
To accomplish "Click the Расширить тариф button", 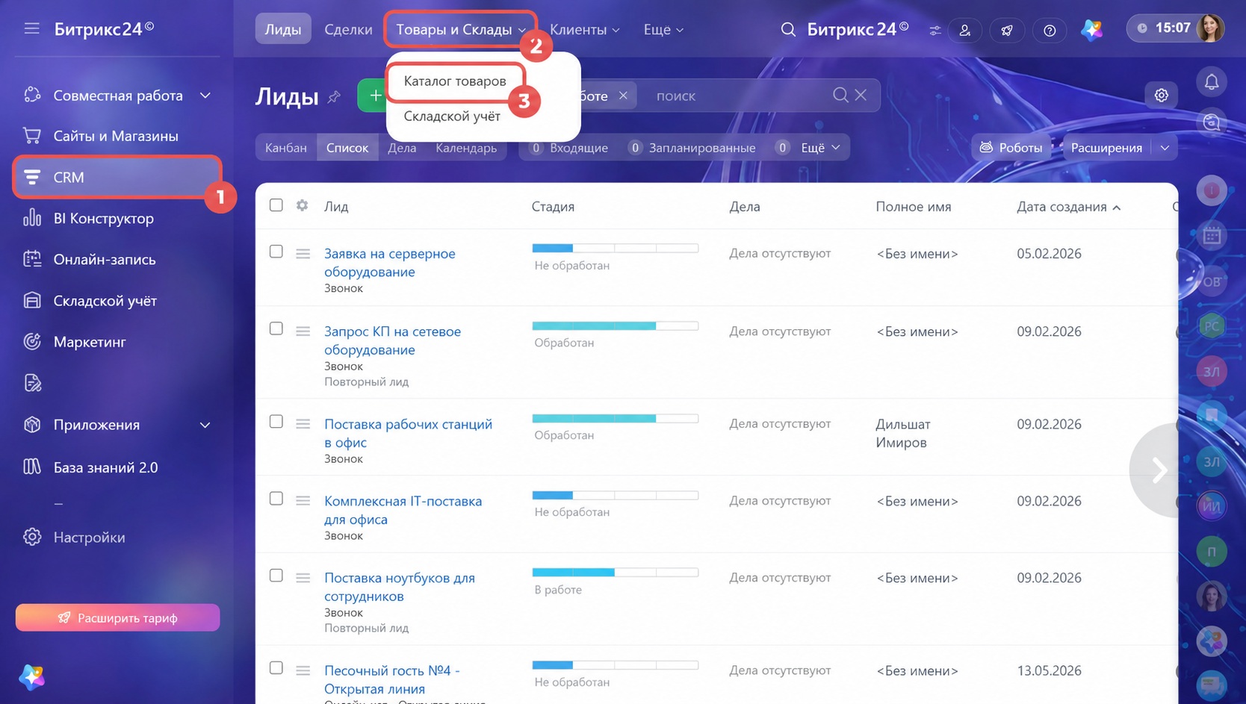I will [118, 617].
